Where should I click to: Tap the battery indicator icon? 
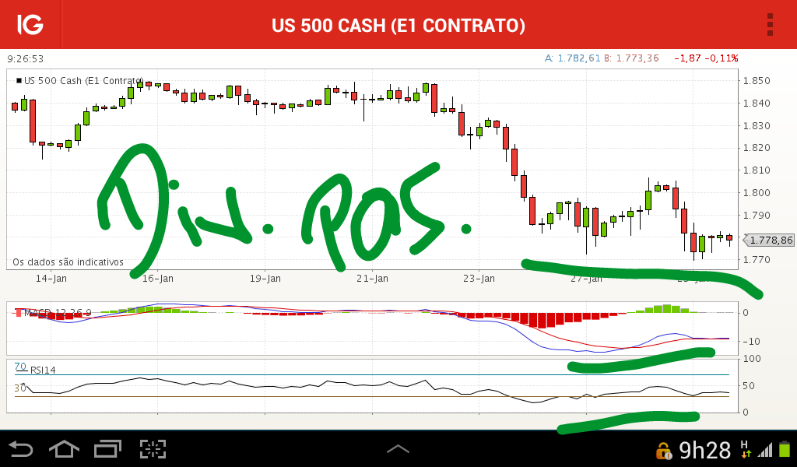[x=785, y=449]
